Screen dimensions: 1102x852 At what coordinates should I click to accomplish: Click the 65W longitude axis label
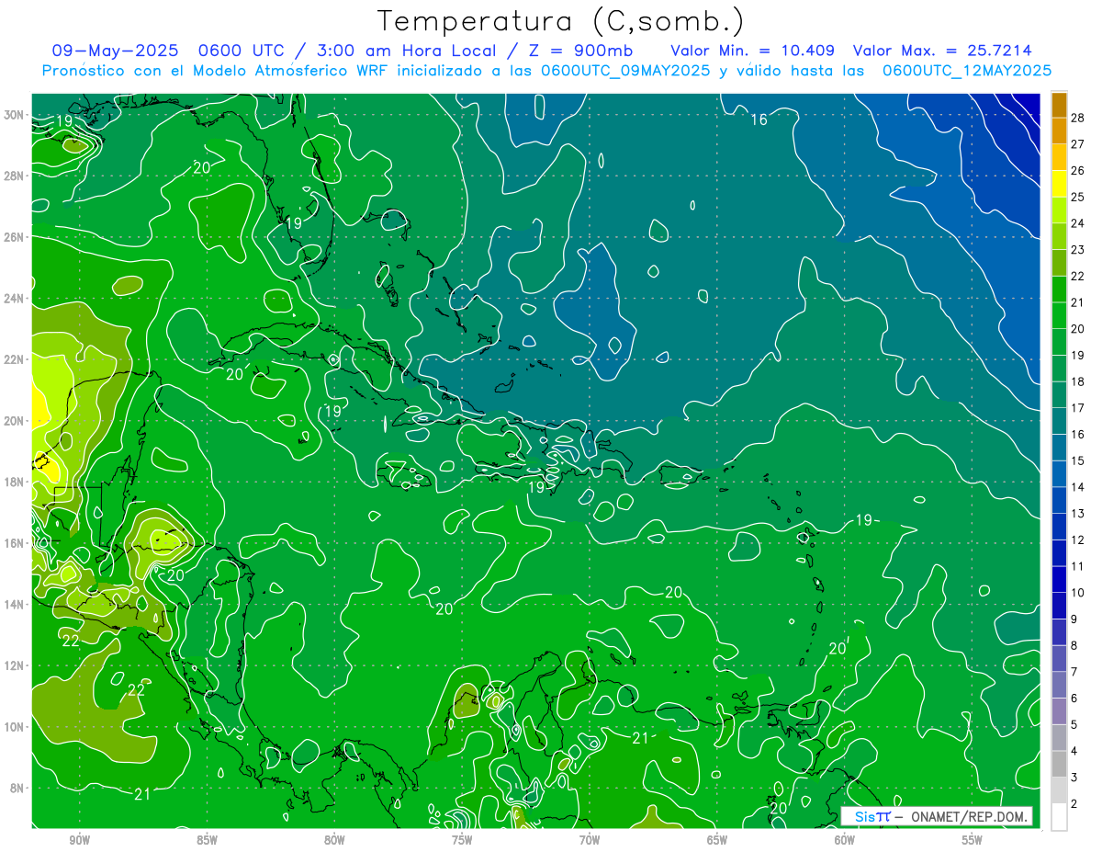pos(717,839)
